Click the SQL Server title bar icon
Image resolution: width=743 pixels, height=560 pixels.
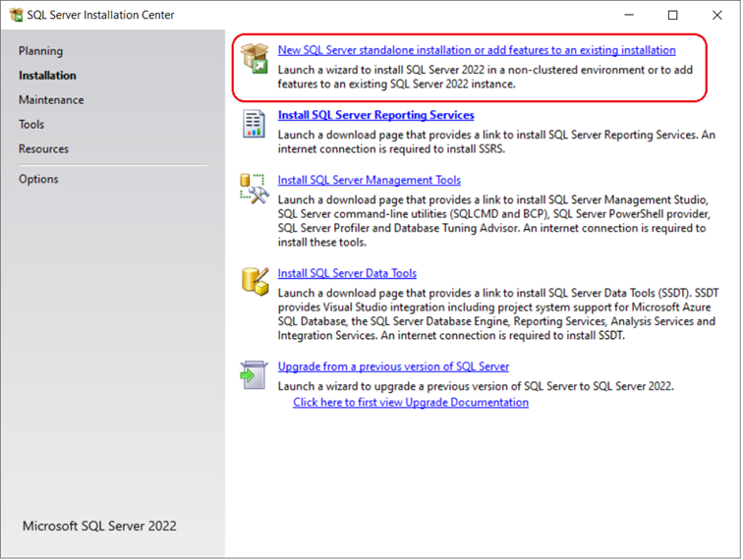(16, 15)
